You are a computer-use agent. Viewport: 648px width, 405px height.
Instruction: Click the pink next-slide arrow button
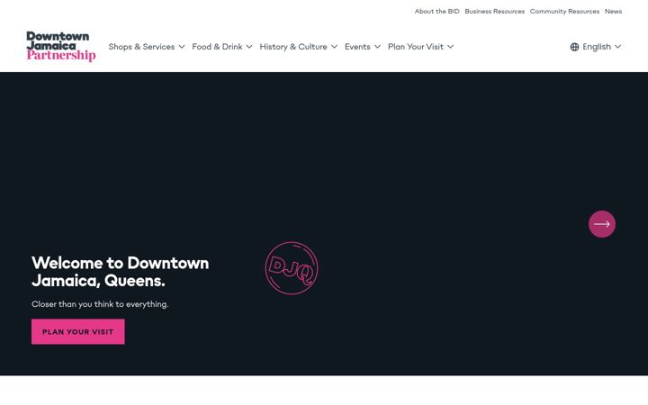coord(602,224)
